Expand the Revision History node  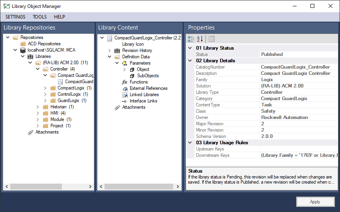110,50
